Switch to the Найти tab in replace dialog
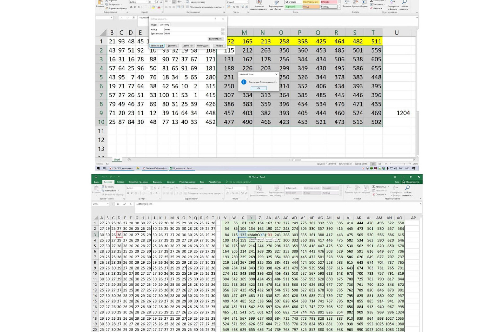 pos(154,25)
